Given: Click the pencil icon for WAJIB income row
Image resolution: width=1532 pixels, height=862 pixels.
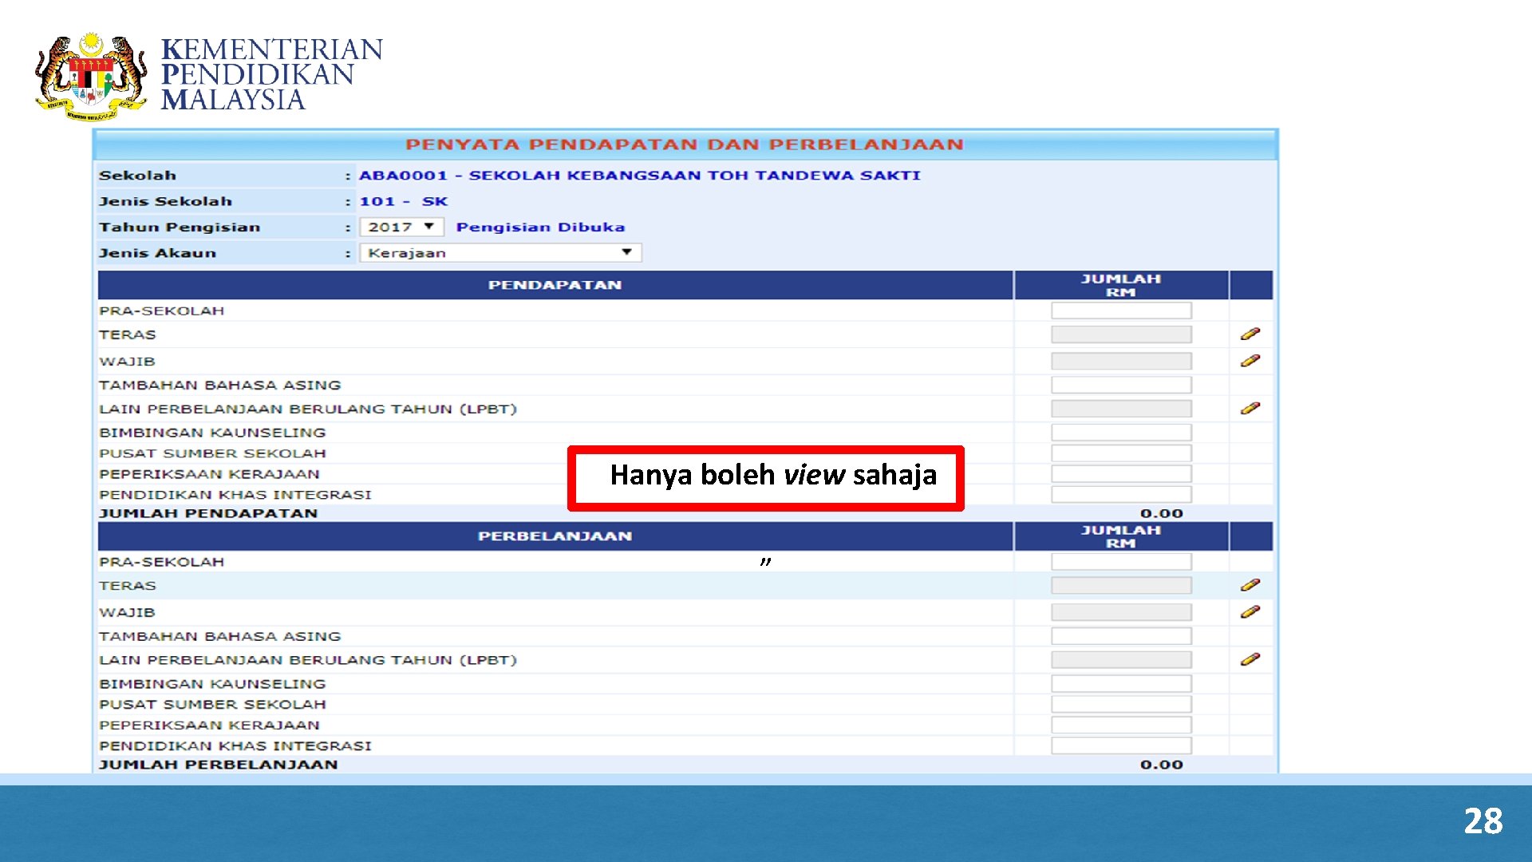Looking at the screenshot, I should [x=1250, y=361].
